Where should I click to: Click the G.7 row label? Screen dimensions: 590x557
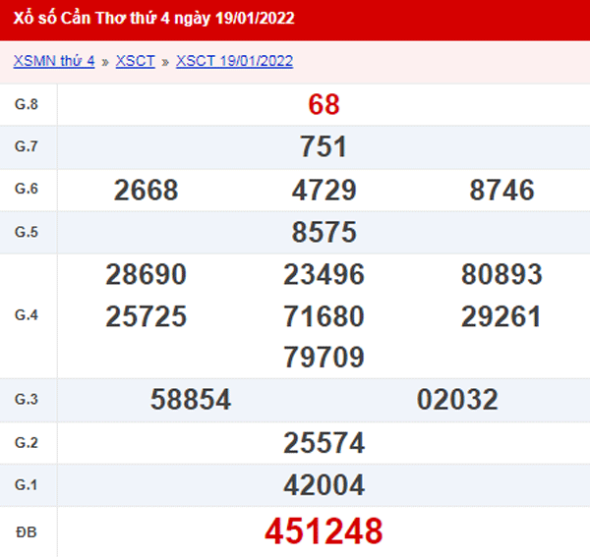[27, 146]
